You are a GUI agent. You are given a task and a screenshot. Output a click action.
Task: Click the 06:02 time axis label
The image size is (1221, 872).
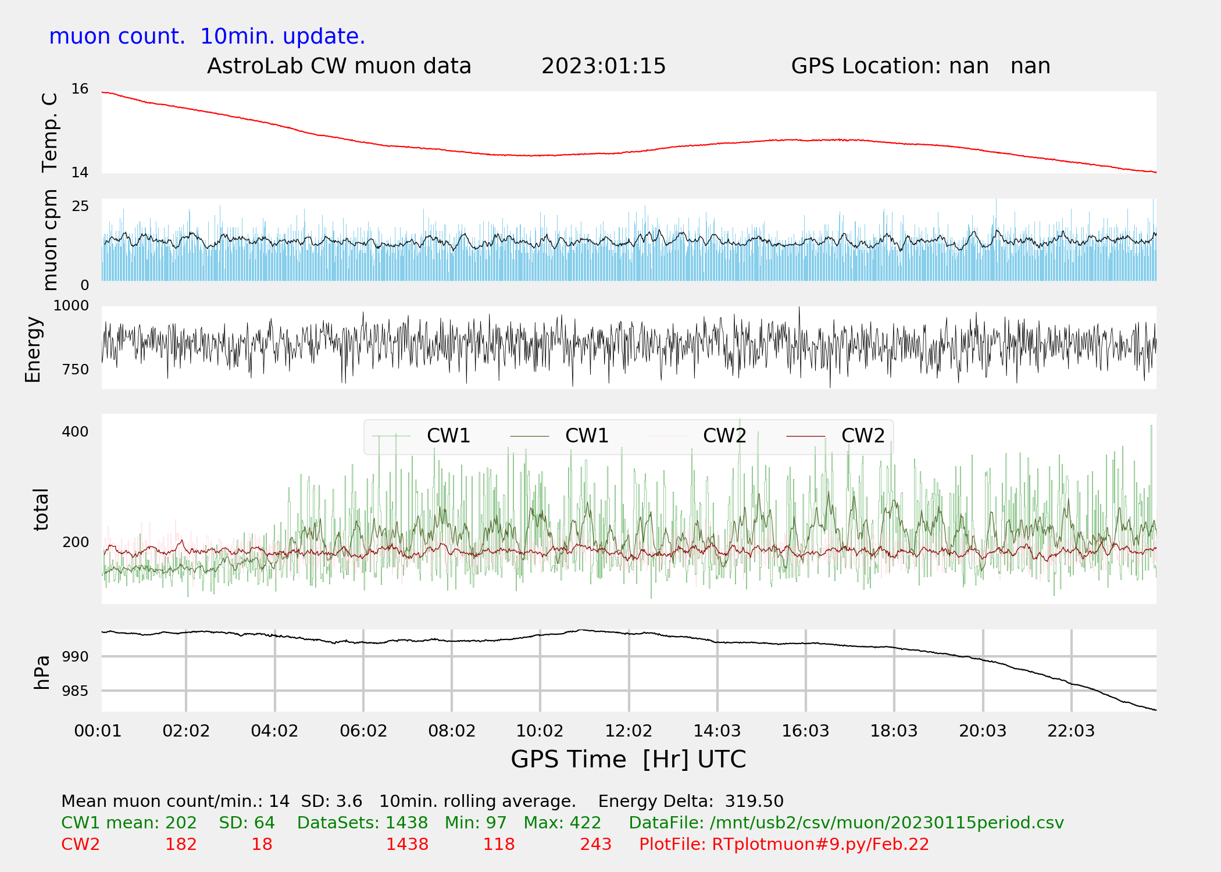tap(363, 731)
